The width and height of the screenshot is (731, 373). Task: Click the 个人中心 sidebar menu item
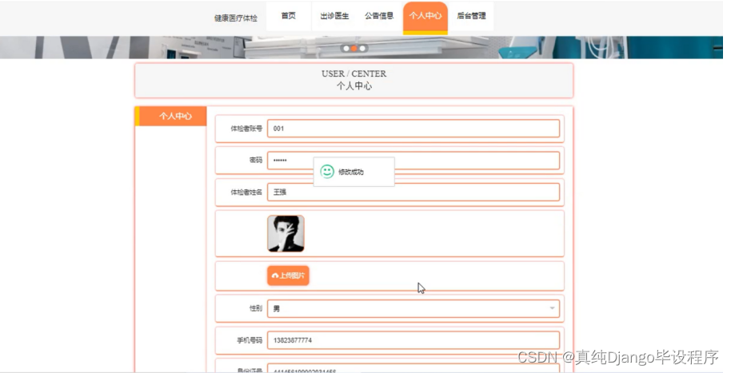click(170, 116)
